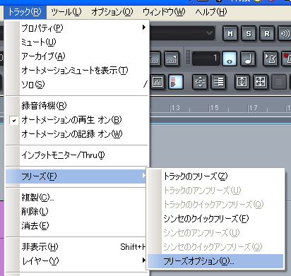This screenshot has width=291, height=276.
Task: Click measure 17 on the time ruler
Action: 254,108
